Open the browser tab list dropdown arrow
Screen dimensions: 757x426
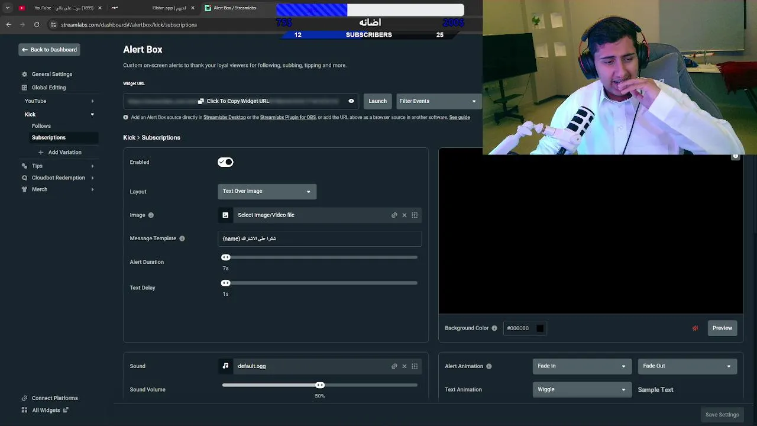pos(8,8)
